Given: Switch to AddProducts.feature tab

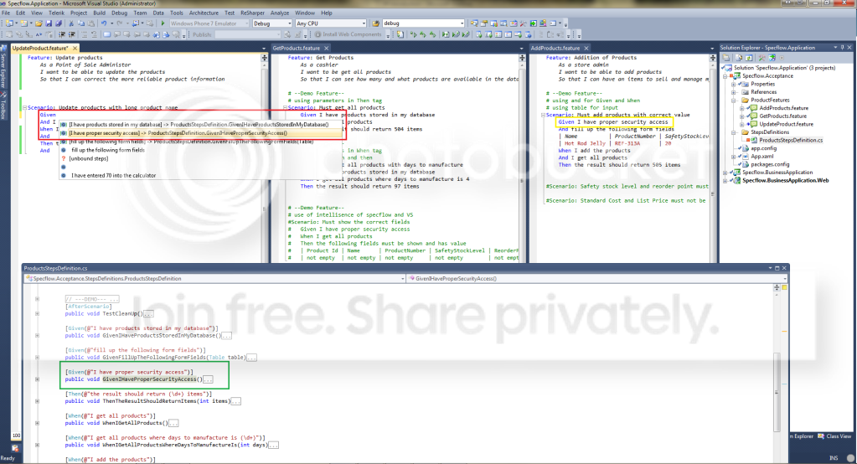Looking at the screenshot, I should pos(555,48).
